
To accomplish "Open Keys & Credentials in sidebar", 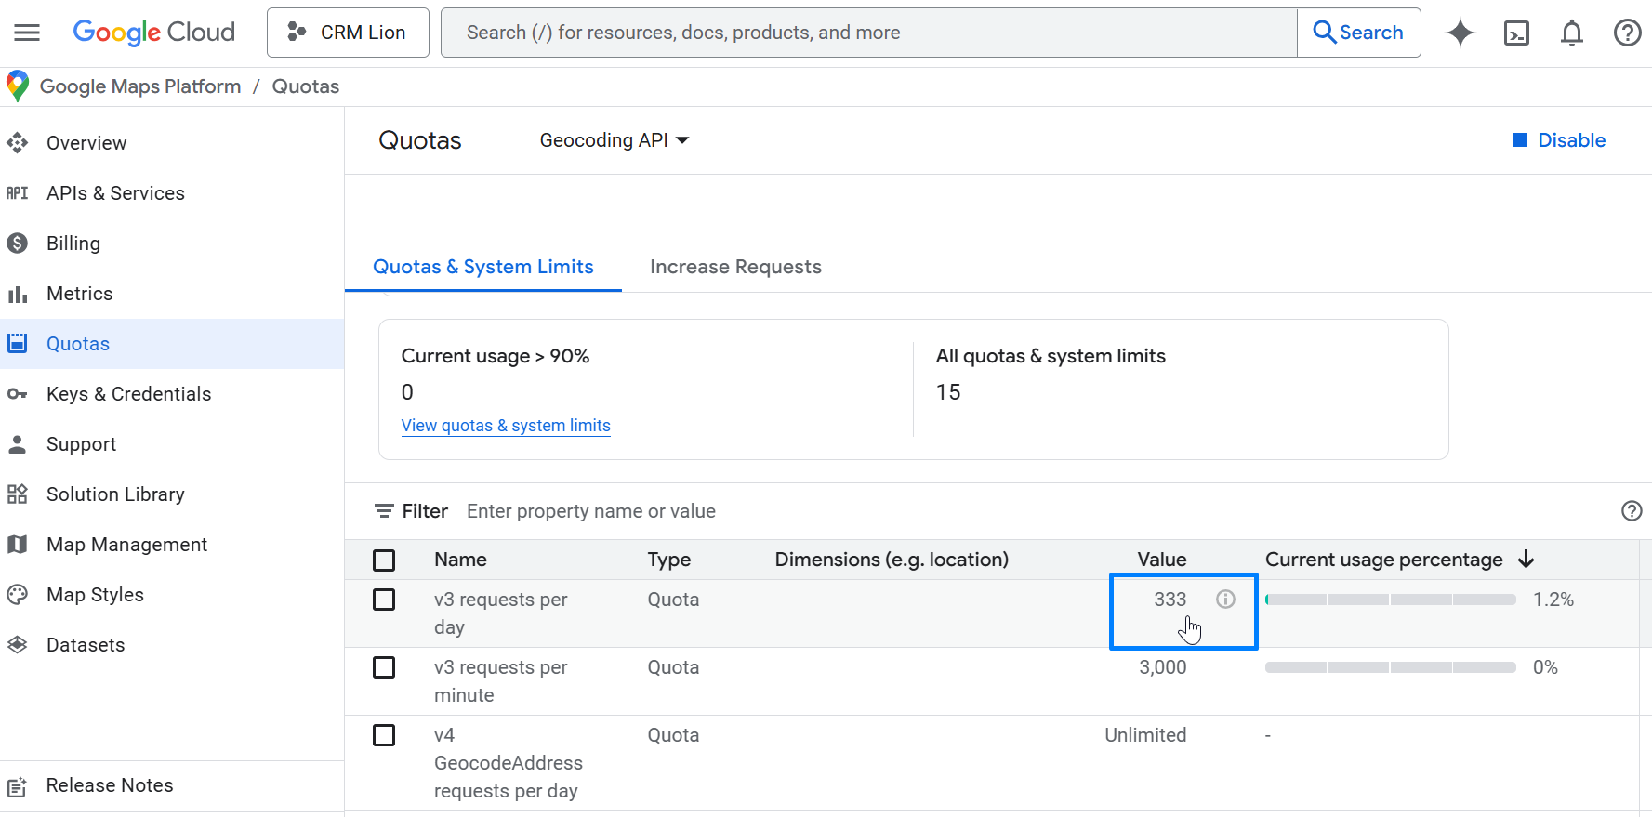I will coord(128,394).
